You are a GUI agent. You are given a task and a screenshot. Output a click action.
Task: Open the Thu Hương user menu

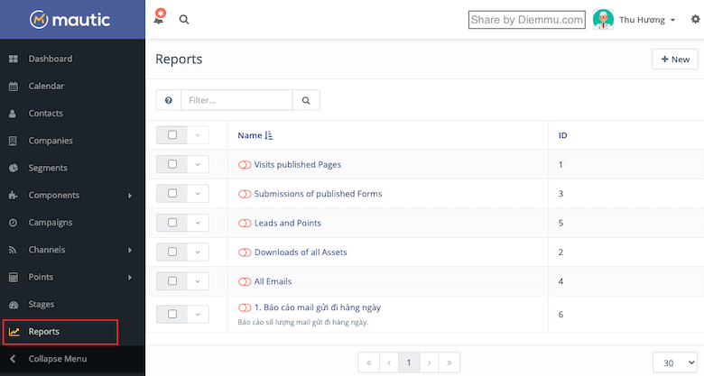click(x=647, y=20)
